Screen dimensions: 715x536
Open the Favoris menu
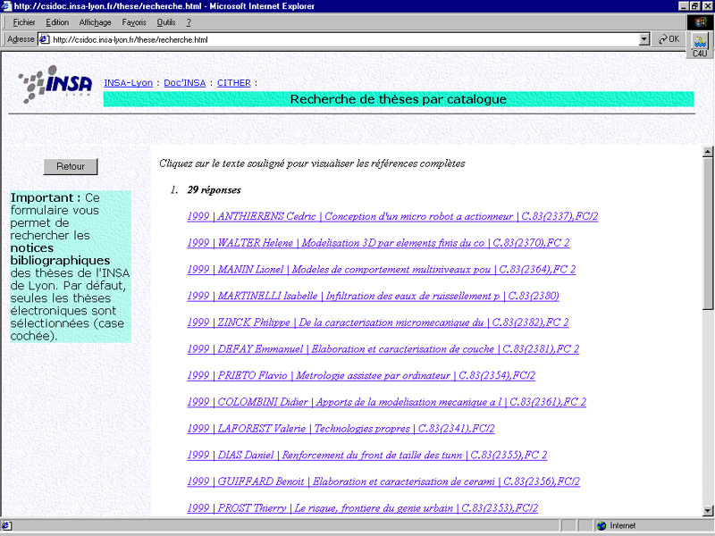tap(133, 22)
